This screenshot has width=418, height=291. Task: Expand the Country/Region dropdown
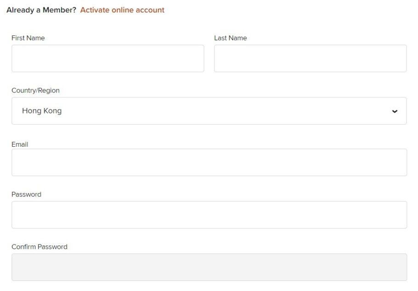pos(209,111)
